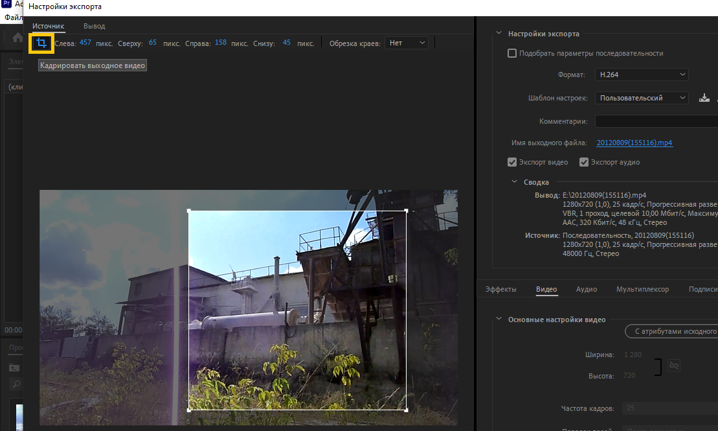Collapse the Basic video settings section
This screenshot has width=718, height=431.
499,319
